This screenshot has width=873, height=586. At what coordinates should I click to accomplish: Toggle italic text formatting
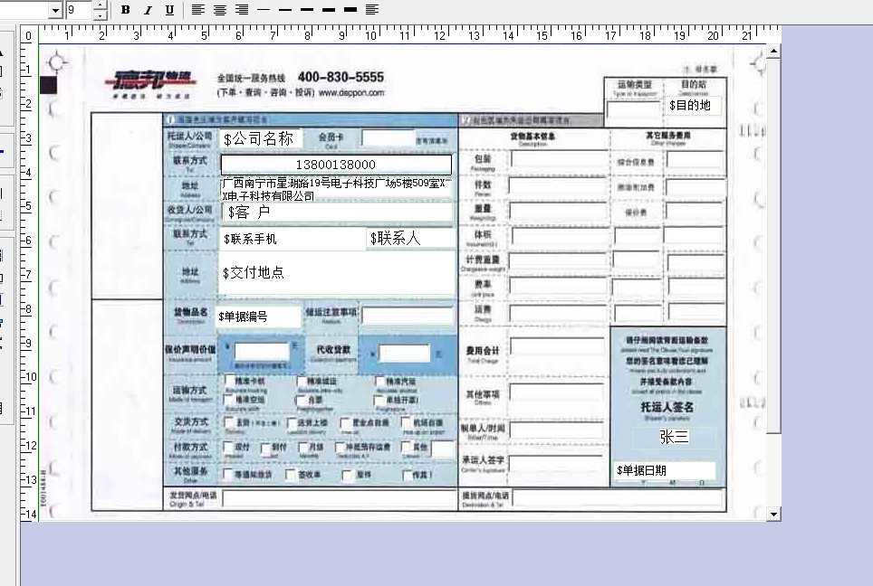[x=148, y=10]
